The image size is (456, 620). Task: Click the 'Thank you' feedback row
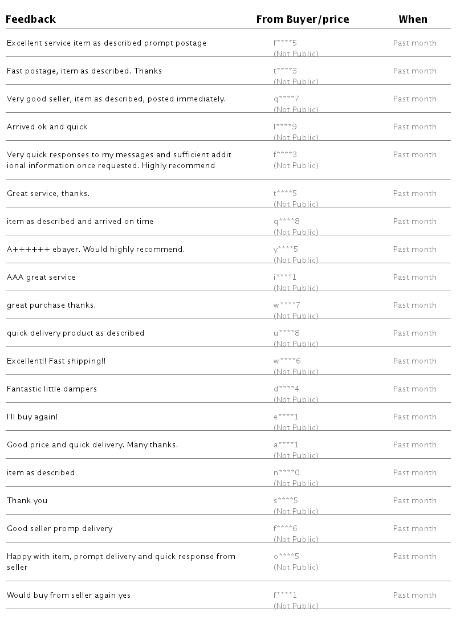27,501
